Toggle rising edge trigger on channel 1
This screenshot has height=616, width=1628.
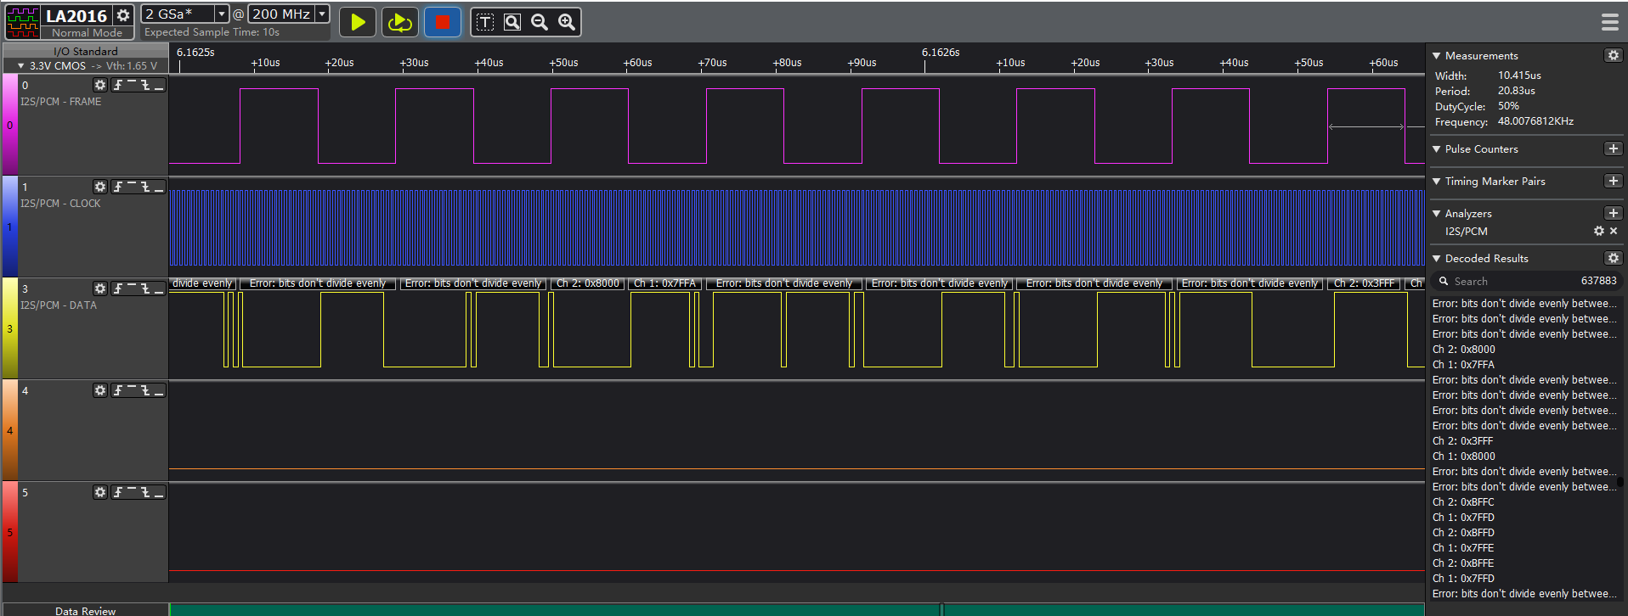click(x=118, y=187)
